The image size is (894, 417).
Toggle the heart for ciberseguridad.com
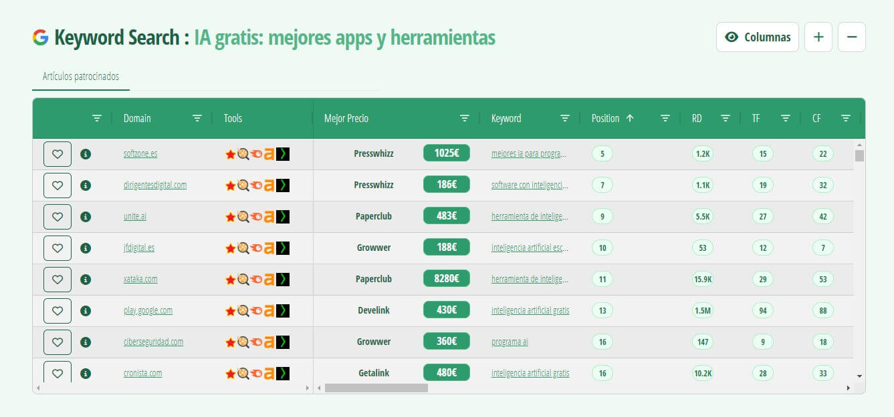coord(58,342)
